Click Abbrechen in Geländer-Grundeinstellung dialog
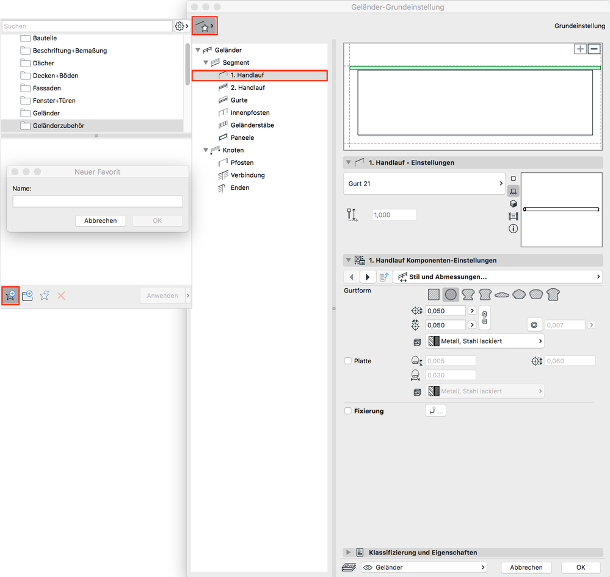 (526, 567)
